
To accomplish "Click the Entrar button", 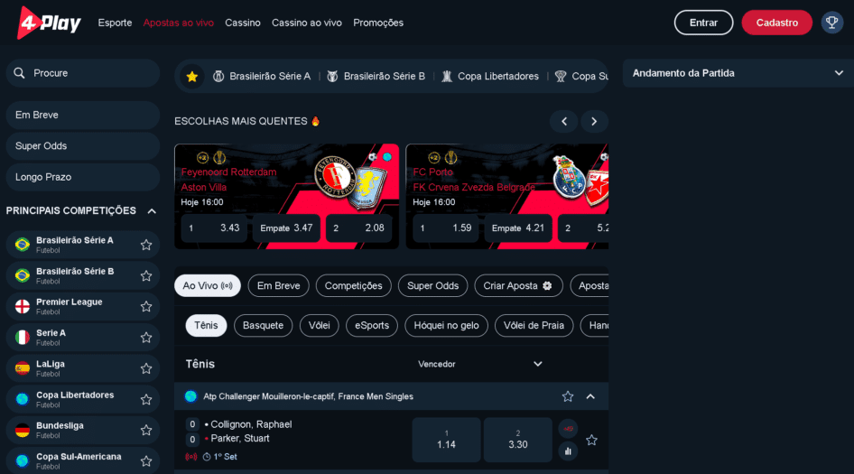I will (x=703, y=23).
